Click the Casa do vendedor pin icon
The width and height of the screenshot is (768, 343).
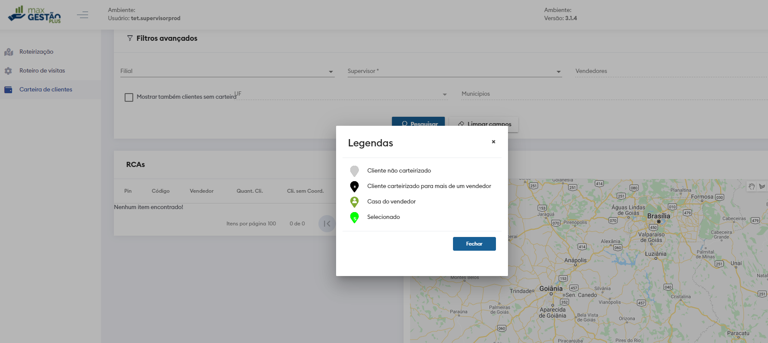[354, 202]
